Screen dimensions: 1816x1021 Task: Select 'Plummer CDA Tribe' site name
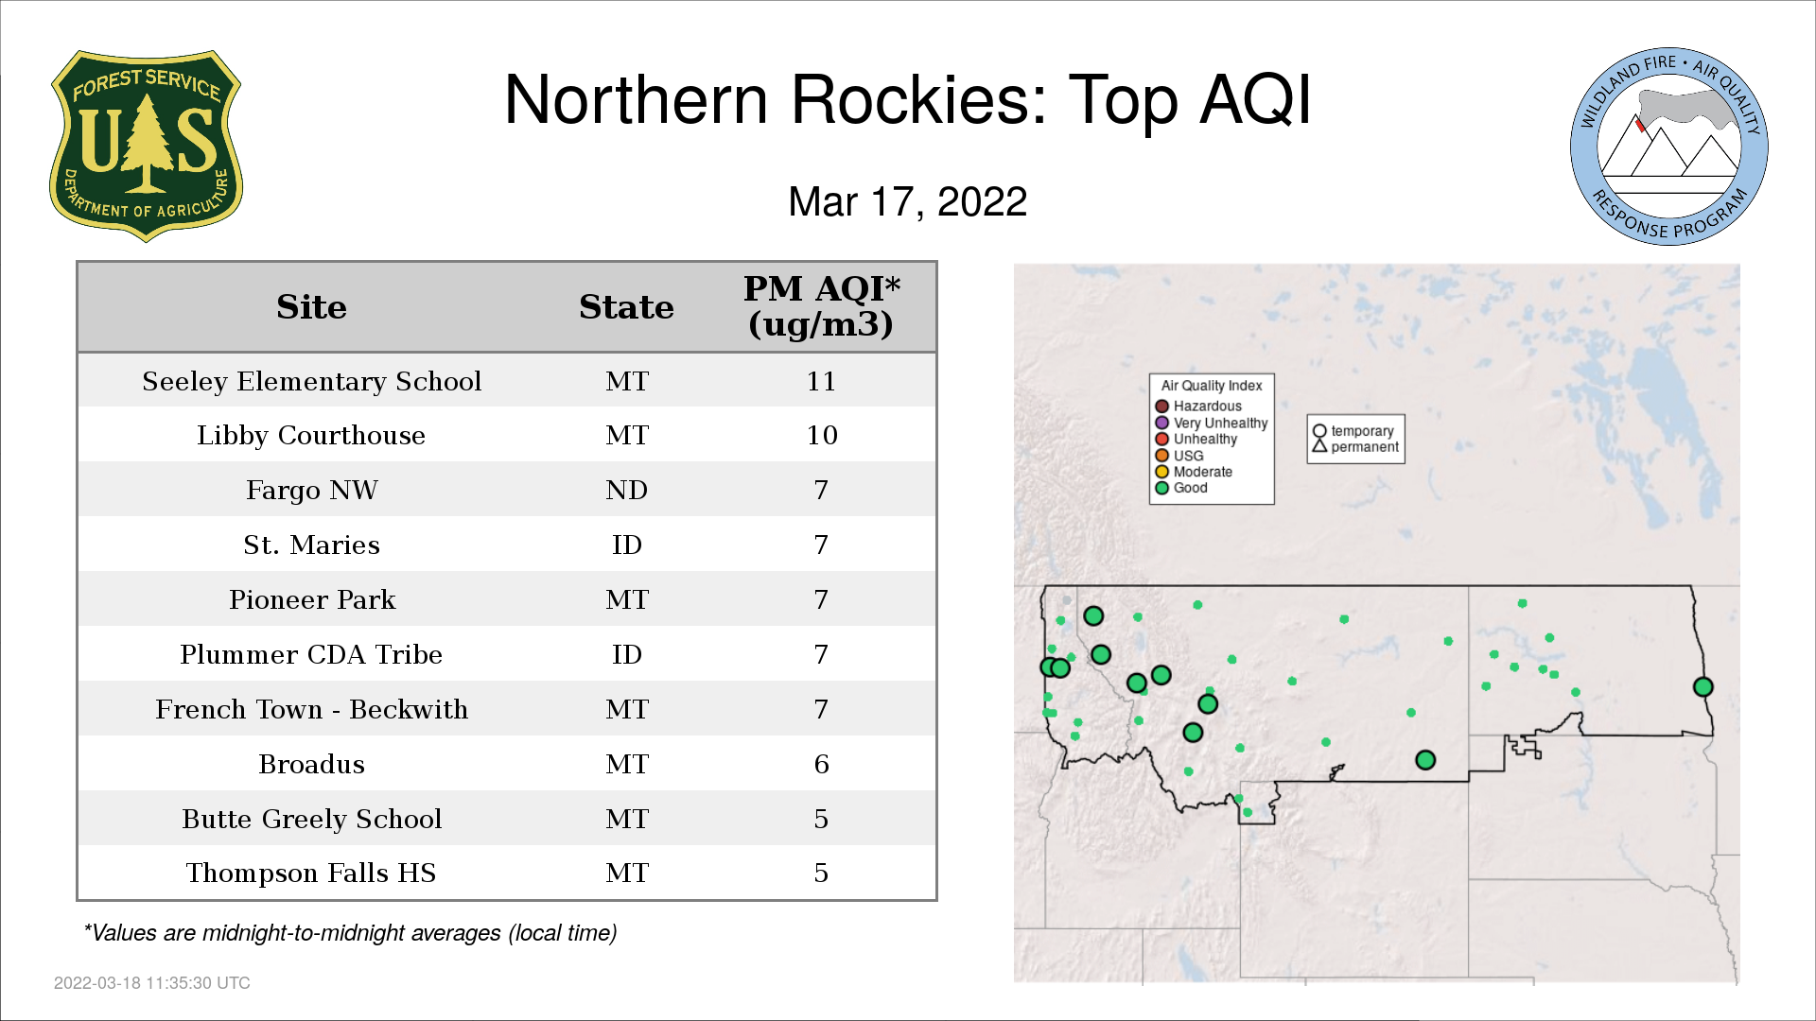(311, 654)
